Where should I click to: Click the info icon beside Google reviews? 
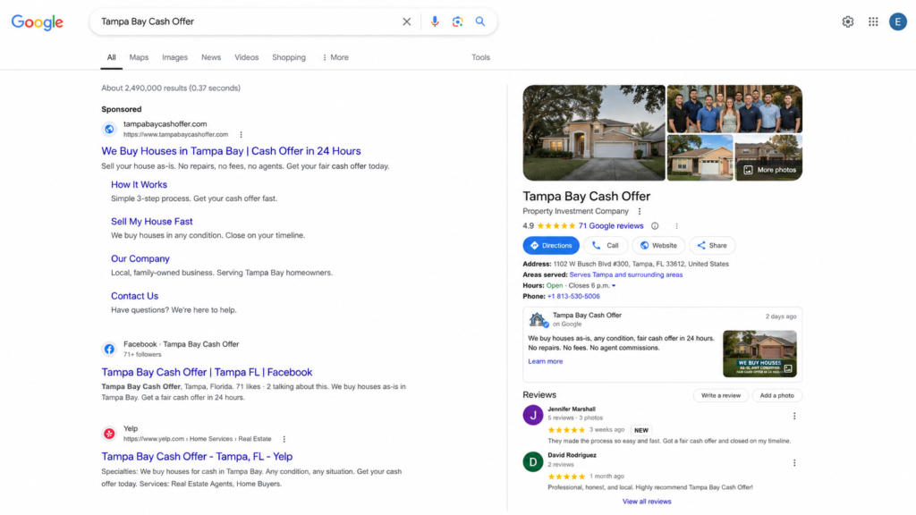click(655, 226)
